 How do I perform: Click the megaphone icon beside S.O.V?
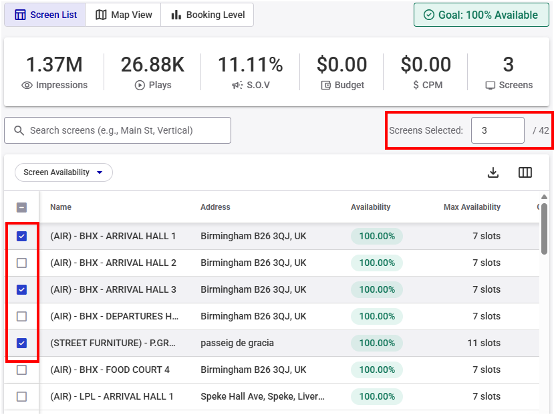point(237,86)
